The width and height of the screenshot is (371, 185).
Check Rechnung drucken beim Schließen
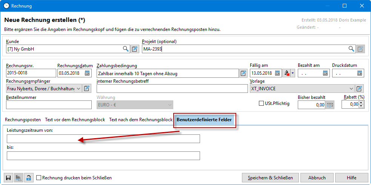point(38,178)
